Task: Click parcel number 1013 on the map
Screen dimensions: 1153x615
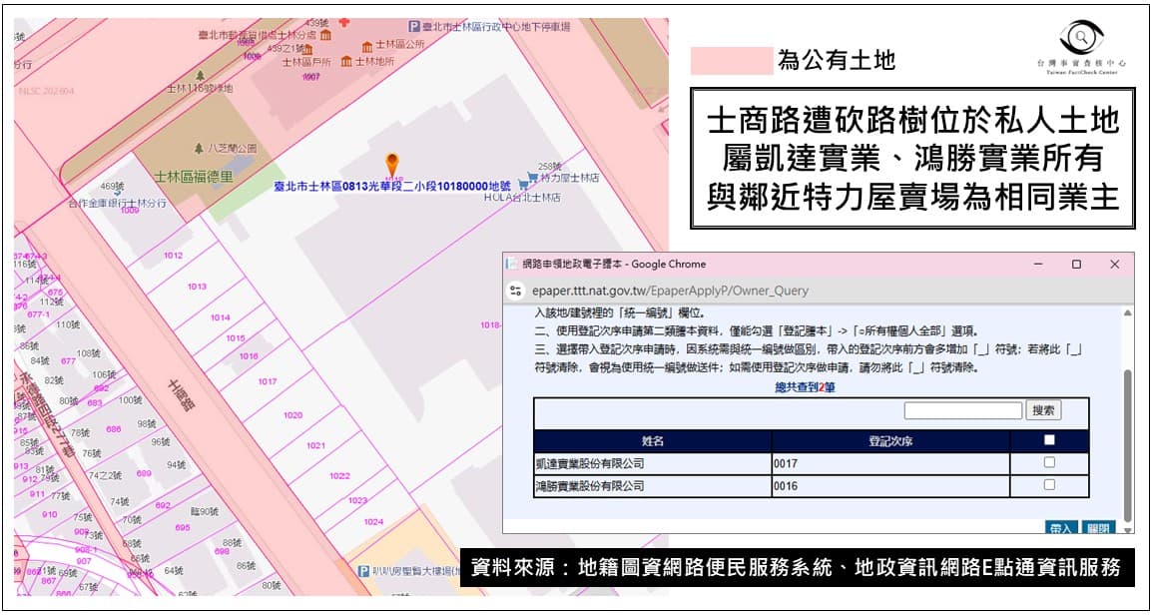Action: (x=197, y=287)
